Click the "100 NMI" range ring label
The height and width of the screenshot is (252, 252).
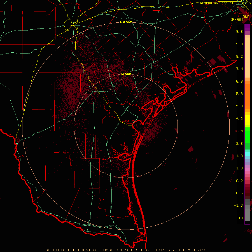pos(126,22)
